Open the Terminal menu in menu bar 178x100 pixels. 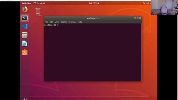72,22
